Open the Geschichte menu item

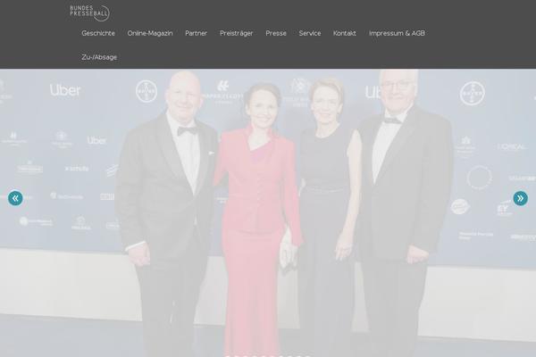click(x=98, y=33)
